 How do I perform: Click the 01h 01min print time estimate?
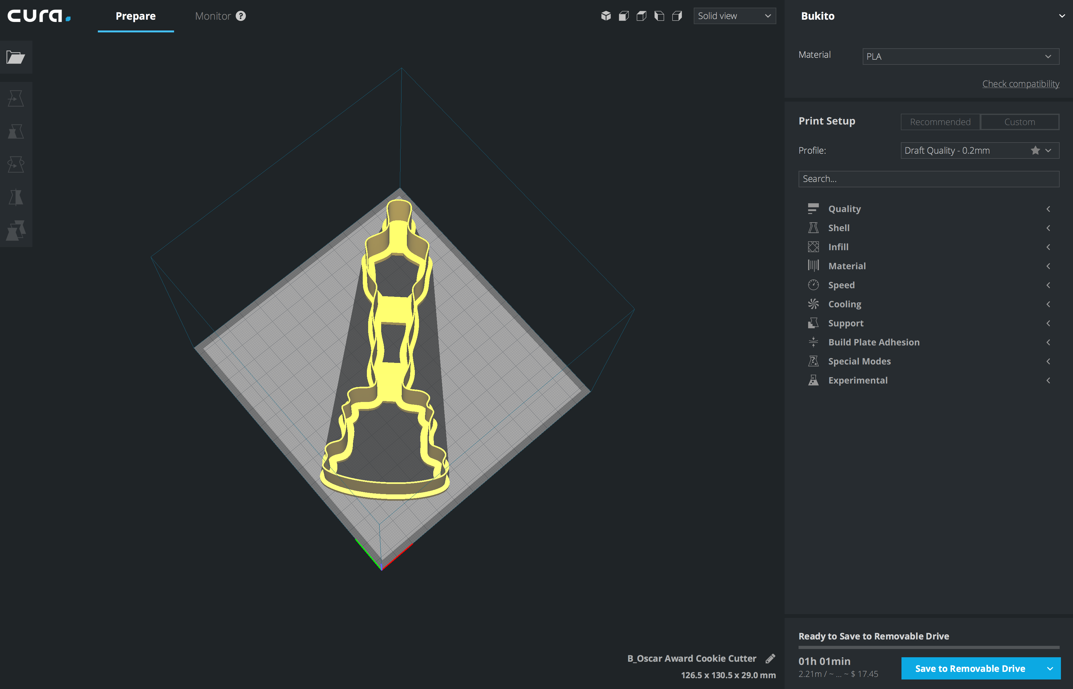[x=824, y=661]
